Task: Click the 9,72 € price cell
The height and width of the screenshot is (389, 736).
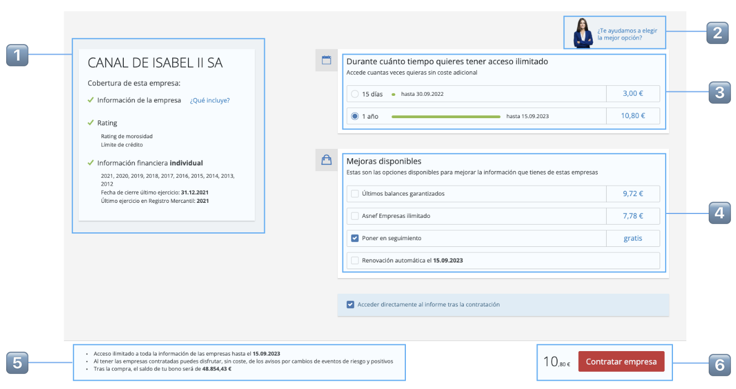Action: pos(633,194)
